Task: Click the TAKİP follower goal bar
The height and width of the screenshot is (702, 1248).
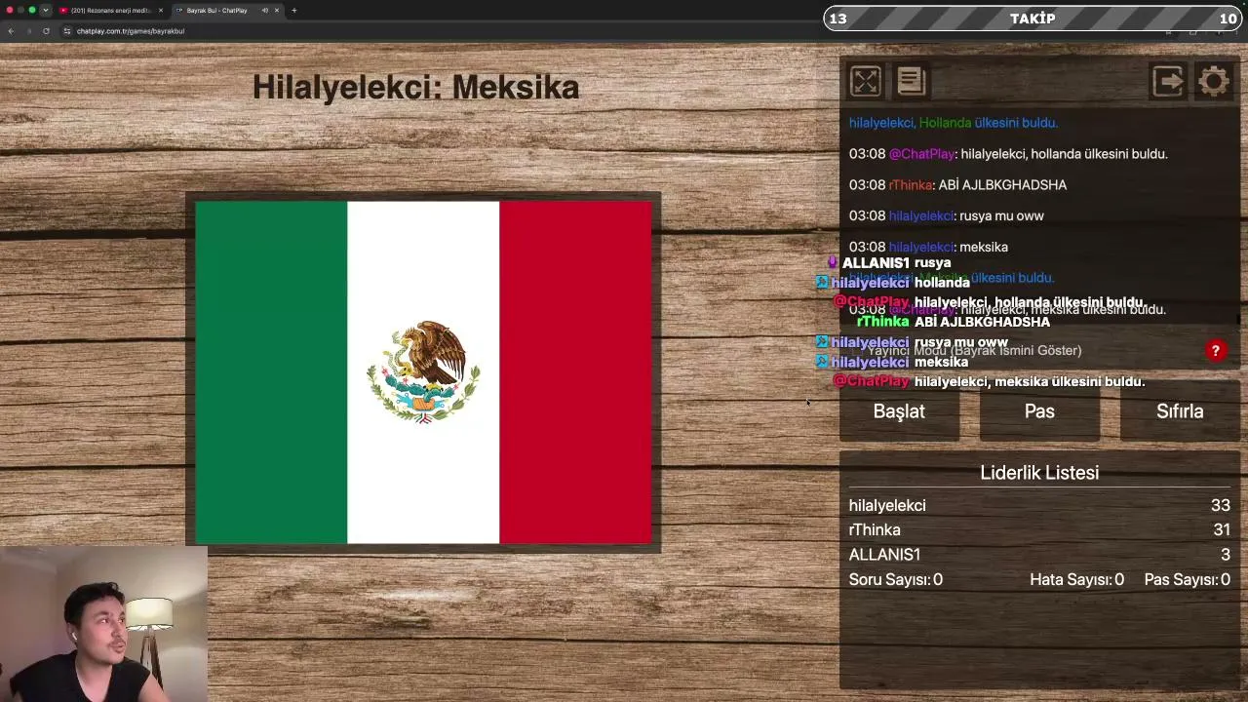Action: click(x=1033, y=19)
